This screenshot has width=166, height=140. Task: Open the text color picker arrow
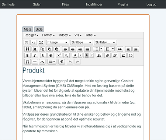tap(80, 55)
